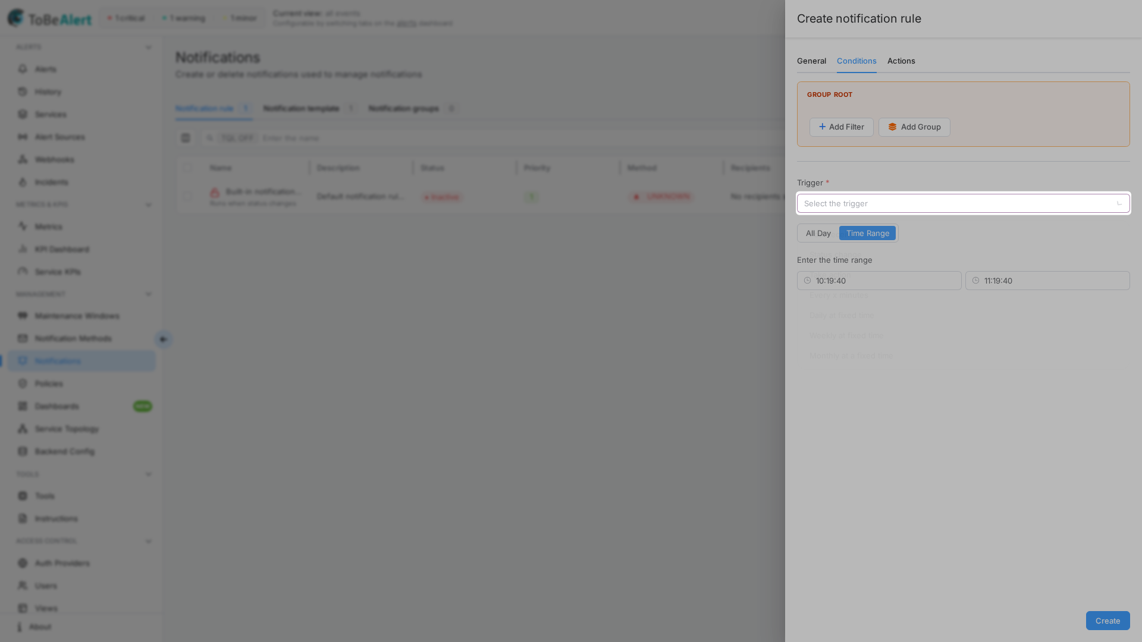Viewport: 1142px width, 642px height.
Task: Toggle the critical severity filter
Action: 126,18
